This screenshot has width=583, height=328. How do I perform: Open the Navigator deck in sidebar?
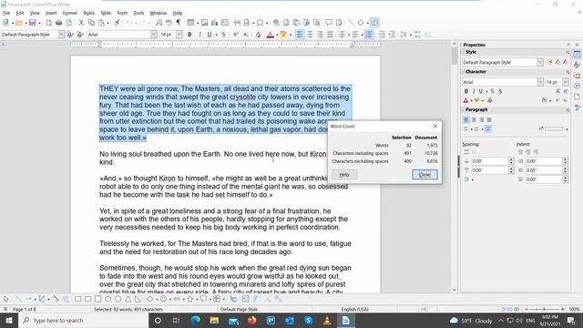tap(577, 86)
